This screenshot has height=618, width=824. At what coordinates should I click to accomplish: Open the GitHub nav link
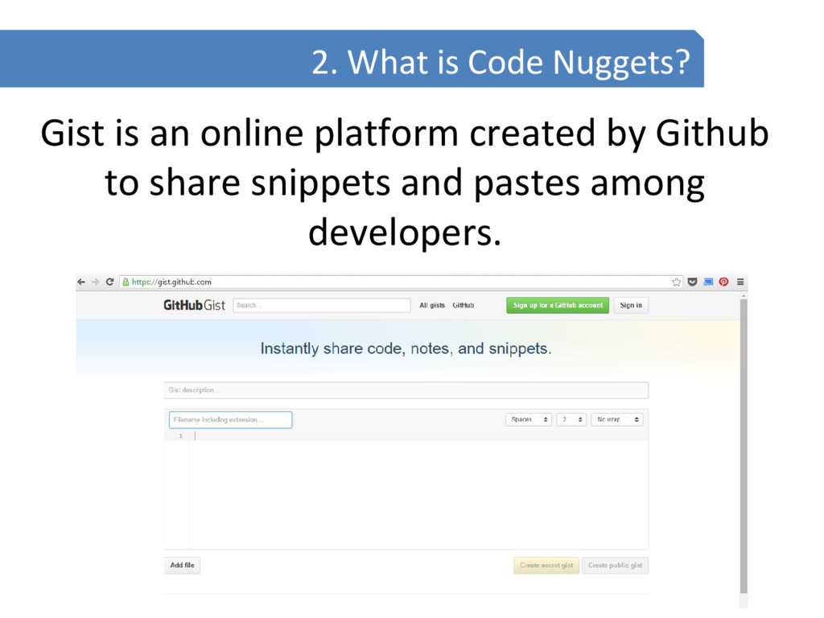tap(463, 305)
